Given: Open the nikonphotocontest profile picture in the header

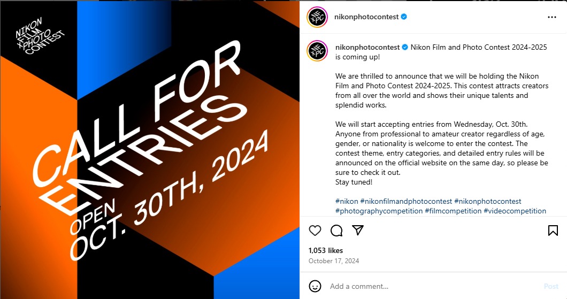Looking at the screenshot, I should (x=317, y=17).
